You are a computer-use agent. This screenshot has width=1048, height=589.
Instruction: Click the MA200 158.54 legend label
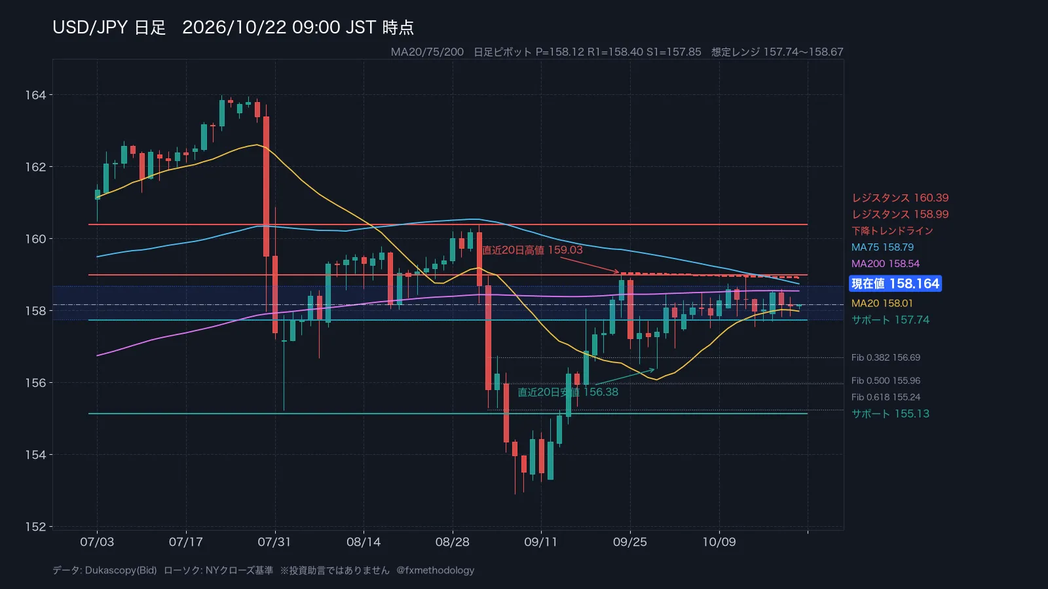pyautogui.click(x=886, y=264)
